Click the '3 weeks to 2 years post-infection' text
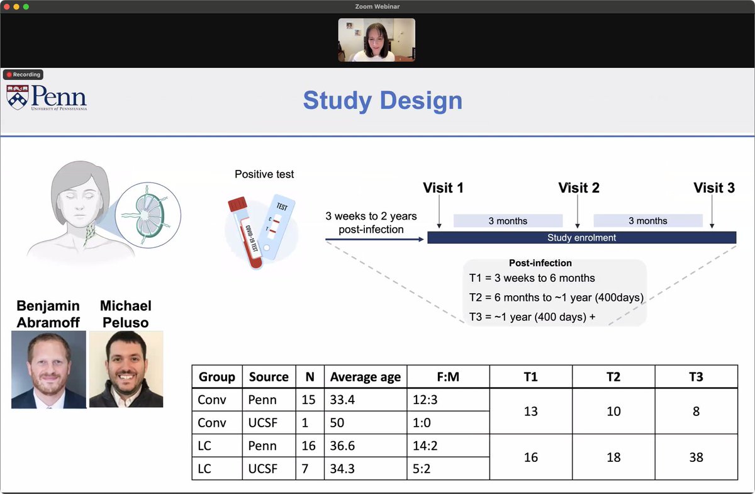This screenshot has height=494, width=755. click(371, 223)
